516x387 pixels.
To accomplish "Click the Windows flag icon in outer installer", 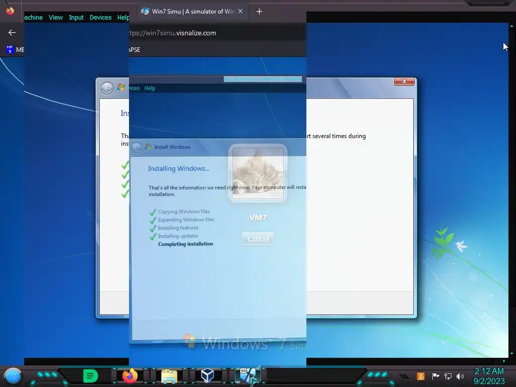I will click(x=121, y=87).
